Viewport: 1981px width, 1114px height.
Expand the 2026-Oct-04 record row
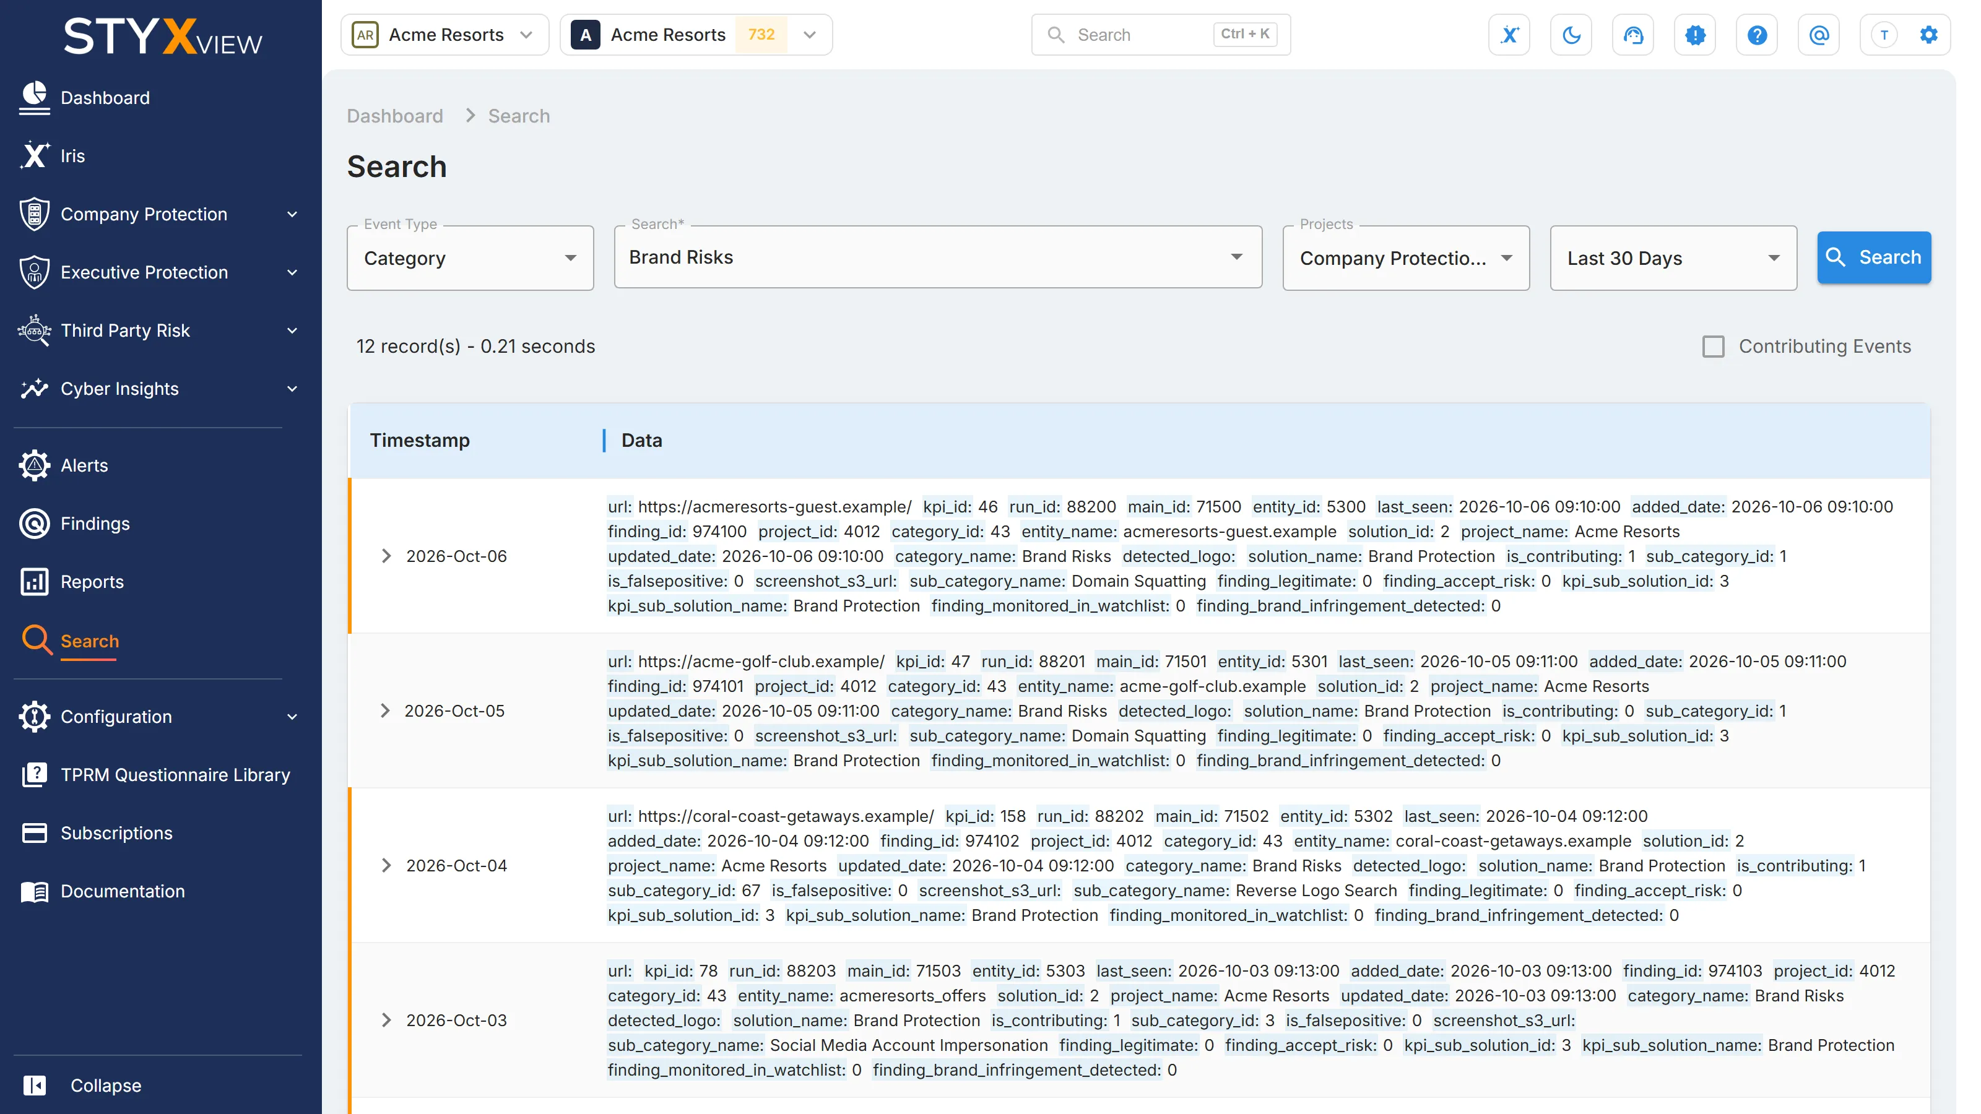point(386,866)
